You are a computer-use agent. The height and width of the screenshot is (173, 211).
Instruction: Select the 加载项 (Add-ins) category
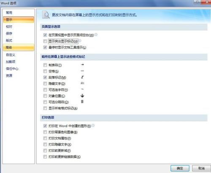click(x=11, y=62)
